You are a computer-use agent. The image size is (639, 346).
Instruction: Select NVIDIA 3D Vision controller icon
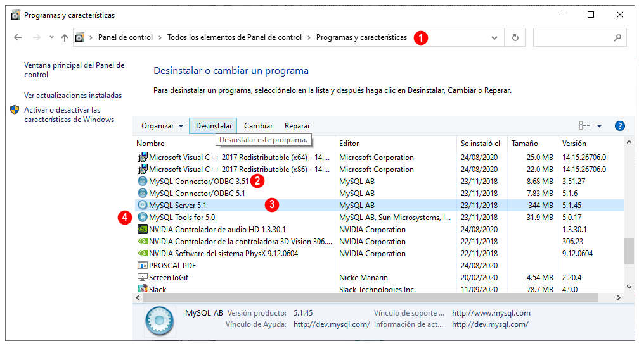tap(142, 242)
